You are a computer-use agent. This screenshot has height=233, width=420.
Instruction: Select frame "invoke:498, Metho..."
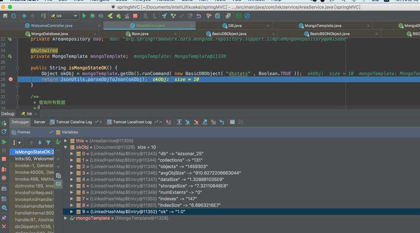(x=32, y=179)
